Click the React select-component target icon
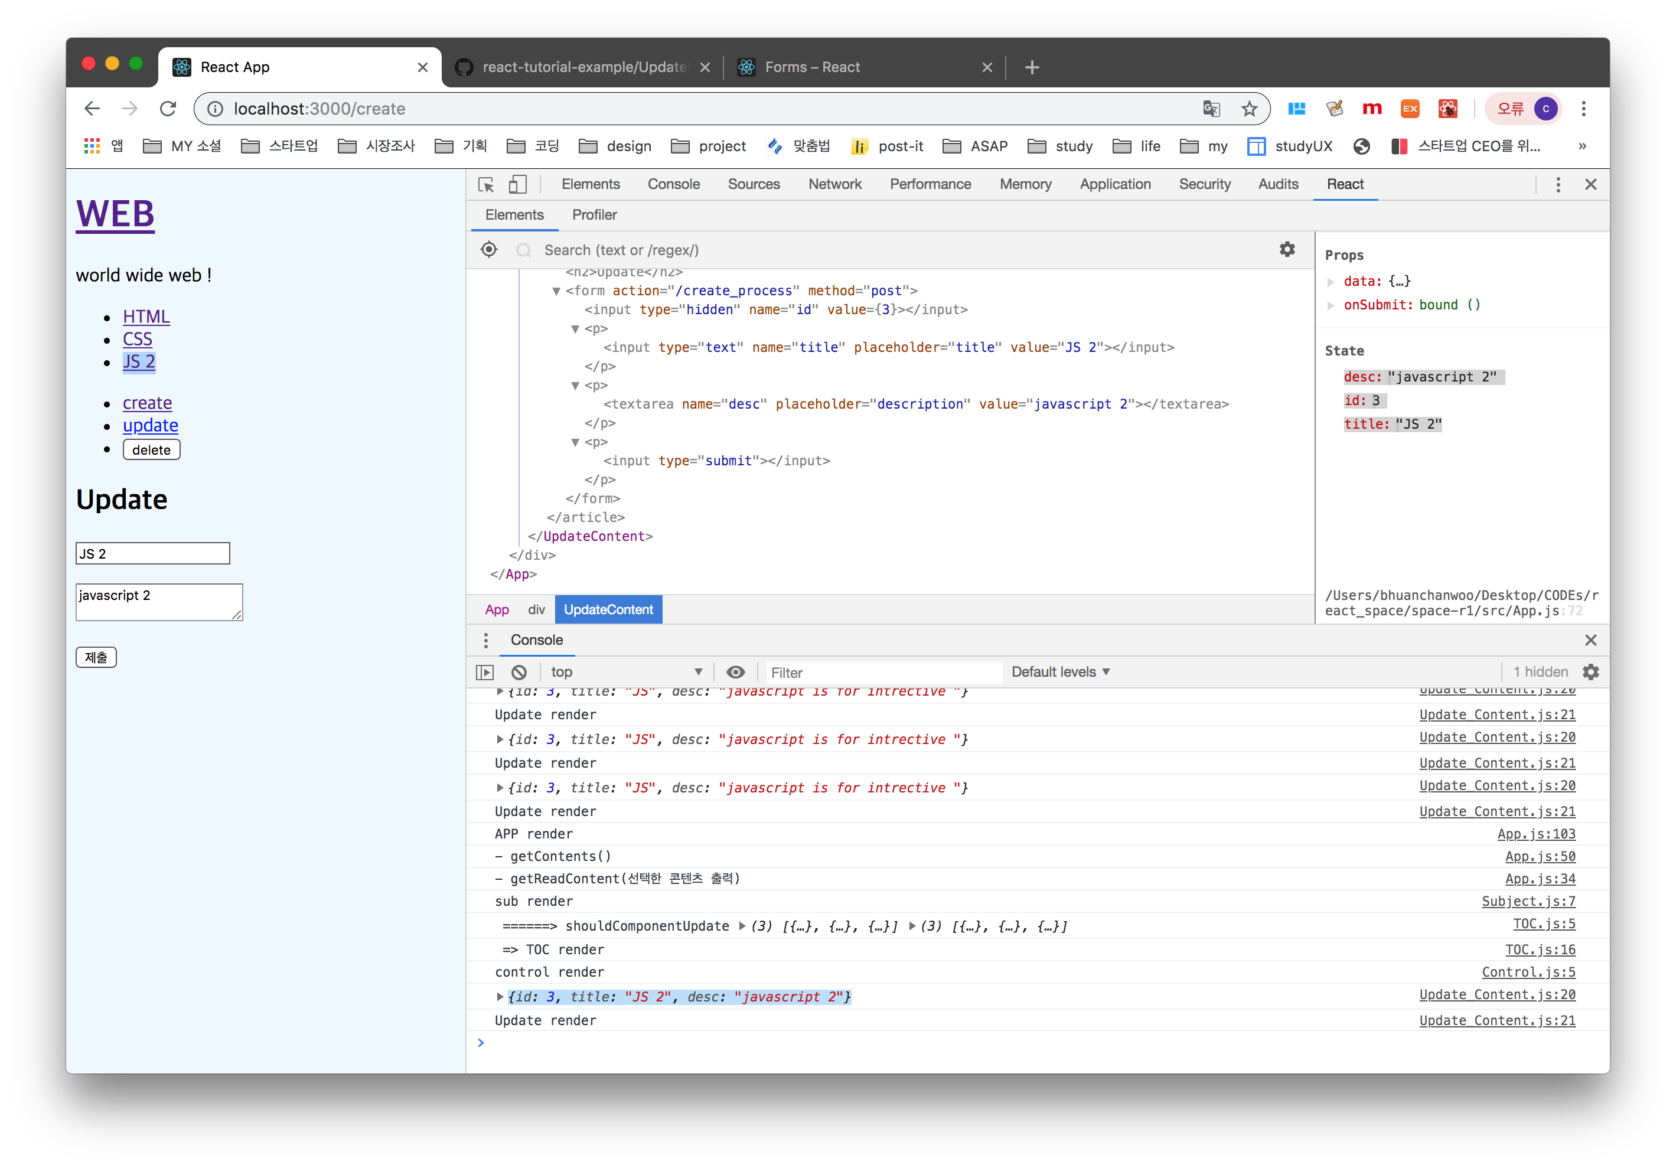The image size is (1676, 1168). 489,250
